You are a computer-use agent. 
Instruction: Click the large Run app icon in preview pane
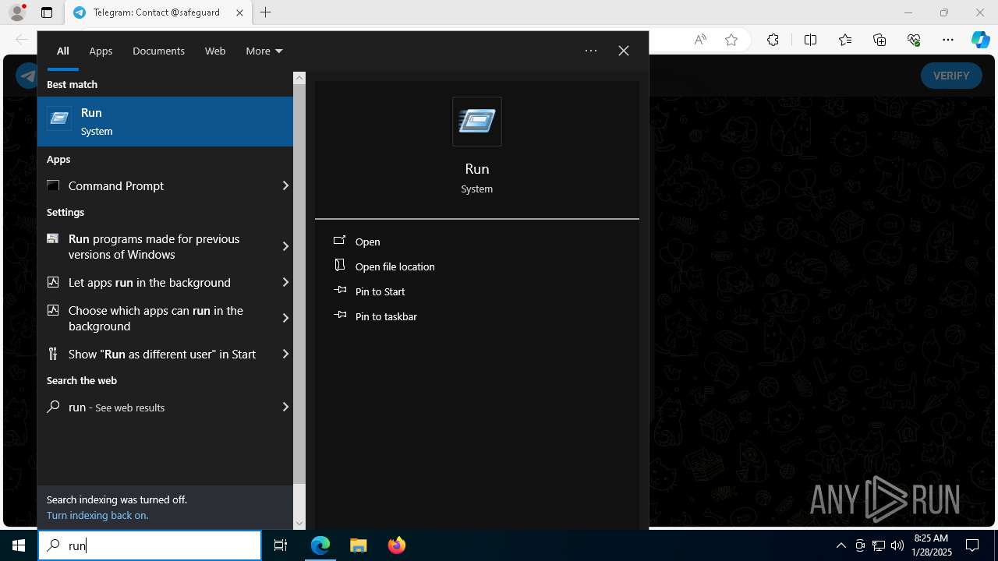(477, 122)
